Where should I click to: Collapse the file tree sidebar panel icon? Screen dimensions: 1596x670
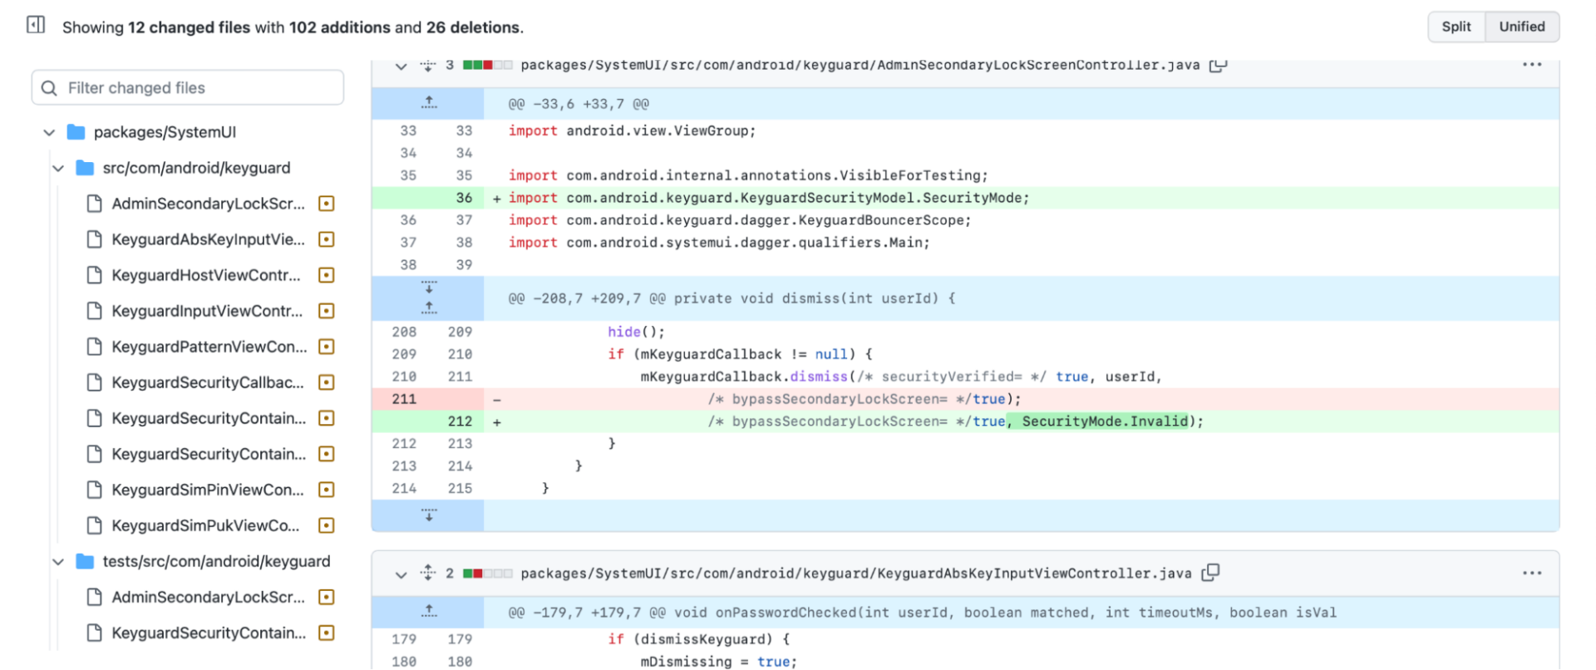(x=36, y=25)
